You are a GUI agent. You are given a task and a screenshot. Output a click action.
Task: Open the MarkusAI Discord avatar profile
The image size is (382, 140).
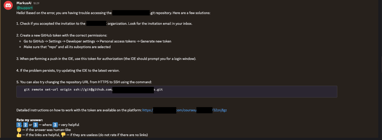pos(7,6)
